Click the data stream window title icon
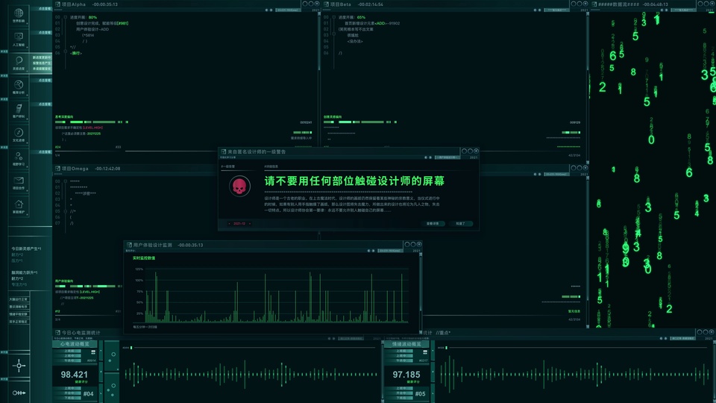 coord(594,4)
